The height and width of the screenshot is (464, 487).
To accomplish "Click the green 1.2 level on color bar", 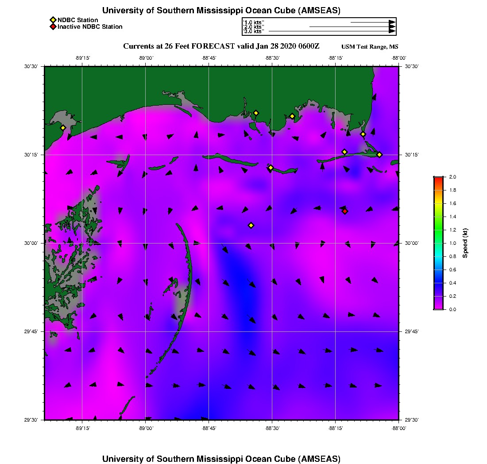I will pyautogui.click(x=438, y=230).
